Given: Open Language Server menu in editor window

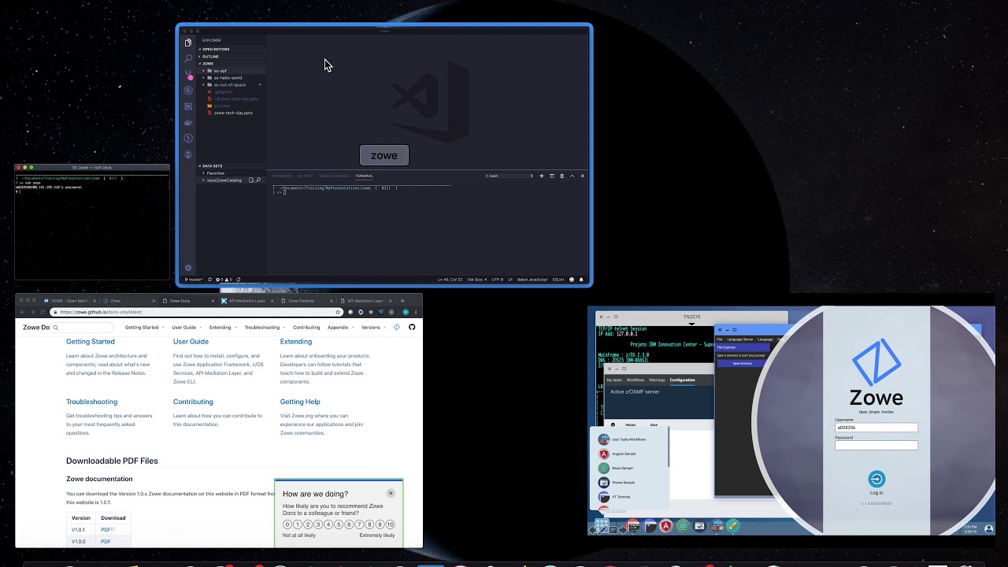Looking at the screenshot, I should (x=740, y=339).
